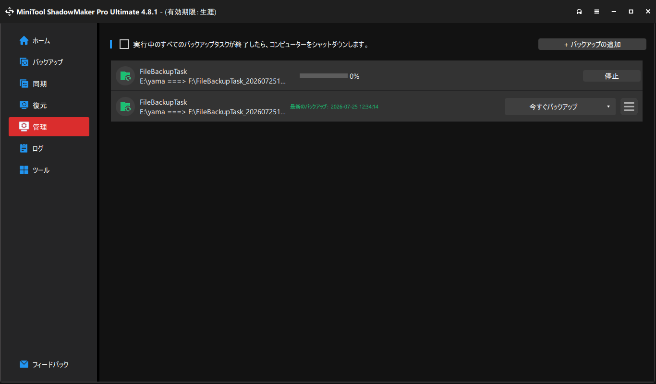Click the clipboard log icon beside ログ
The width and height of the screenshot is (656, 384).
(x=24, y=148)
